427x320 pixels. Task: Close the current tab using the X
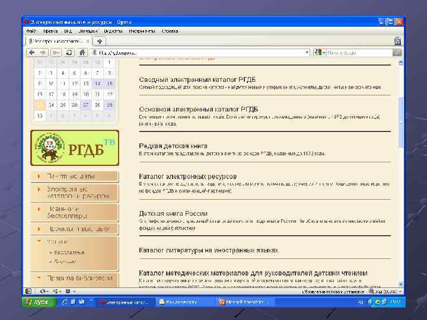pos(88,41)
